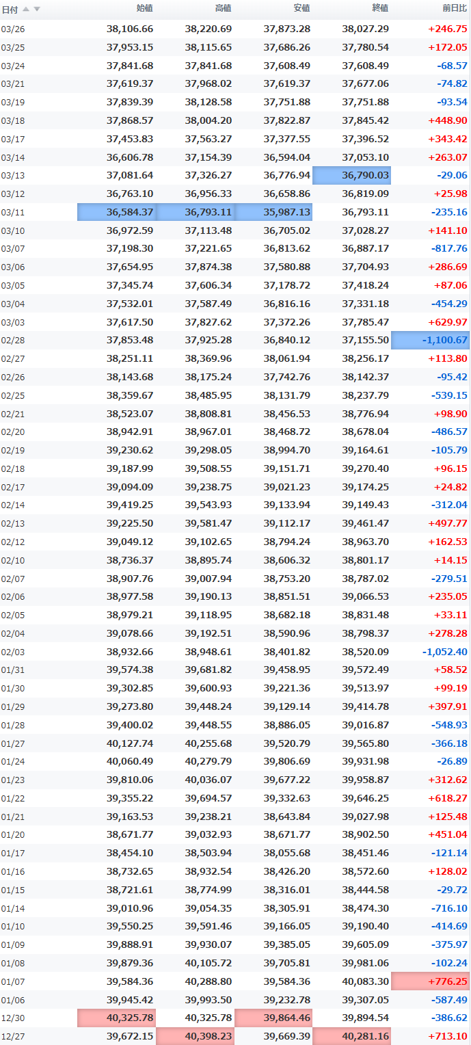This screenshot has height=1045, width=471.
Task: Select high price 39,298.05
Action: 208,450
